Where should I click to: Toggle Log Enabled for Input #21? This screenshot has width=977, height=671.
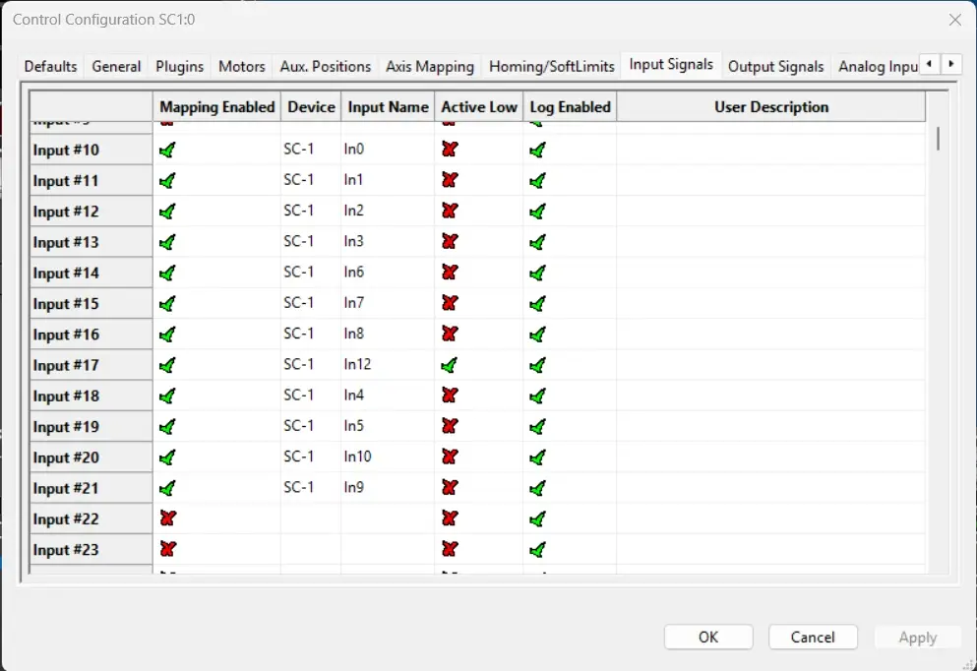pyautogui.click(x=538, y=488)
